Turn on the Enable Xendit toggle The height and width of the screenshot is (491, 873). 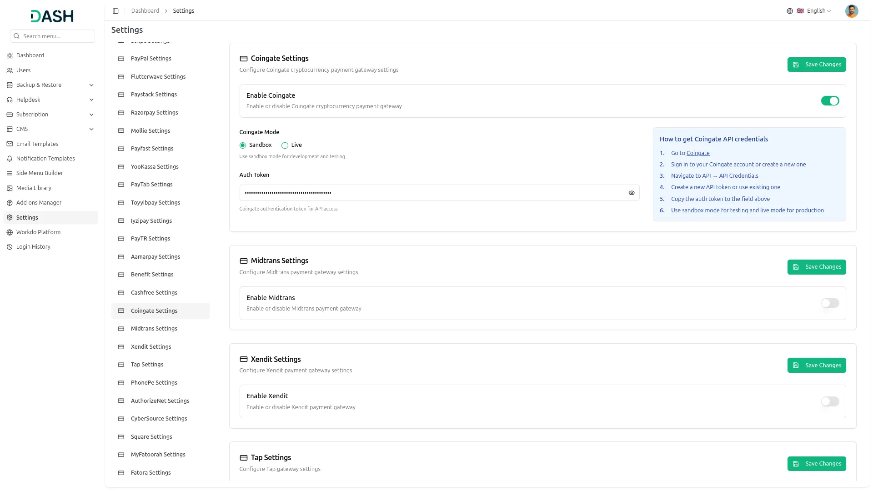coord(830,401)
